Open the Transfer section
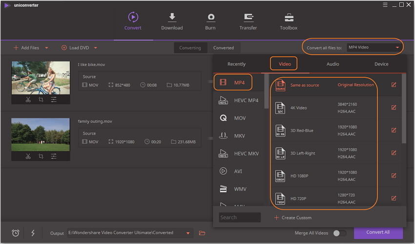The height and width of the screenshot is (244, 415). coord(248,21)
